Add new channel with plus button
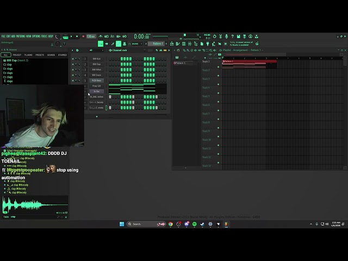Viewport: 348px width, 261px height. [x=97, y=116]
